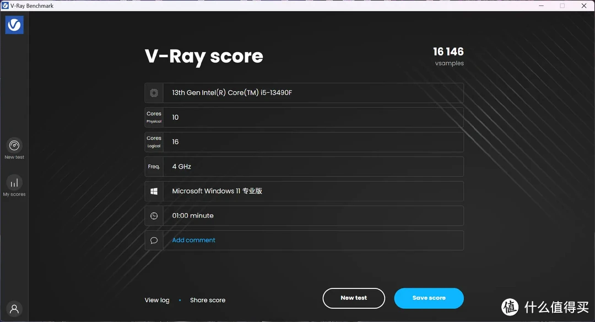
Task: Click the Microsoft Windows 11 text
Action: (217, 191)
